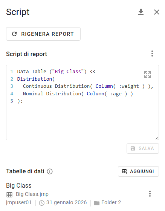Download the script using the download icon

(x=141, y=12)
